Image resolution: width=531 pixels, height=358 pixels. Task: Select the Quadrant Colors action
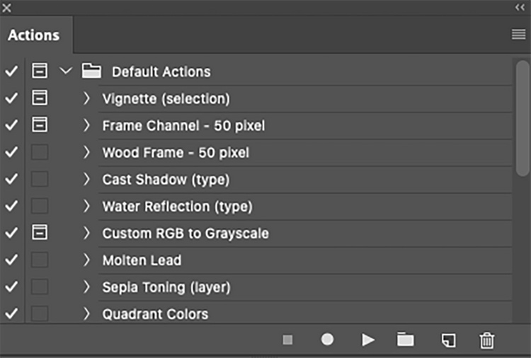tap(155, 314)
